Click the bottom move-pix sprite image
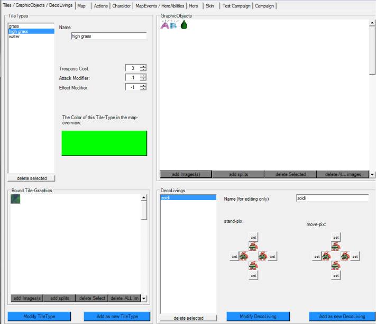 [x=335, y=266]
